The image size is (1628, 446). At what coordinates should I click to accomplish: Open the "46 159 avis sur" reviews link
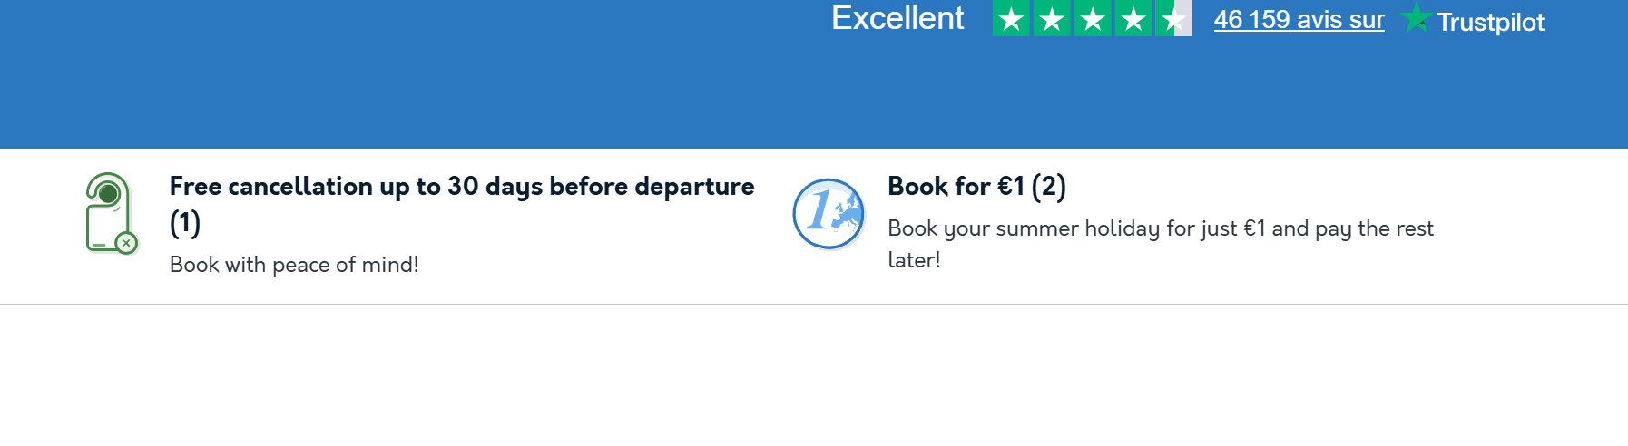pyautogui.click(x=1299, y=20)
